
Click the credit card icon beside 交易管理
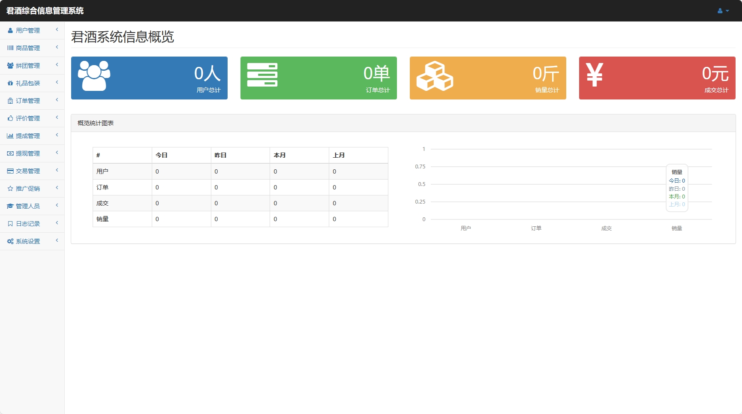click(10, 171)
